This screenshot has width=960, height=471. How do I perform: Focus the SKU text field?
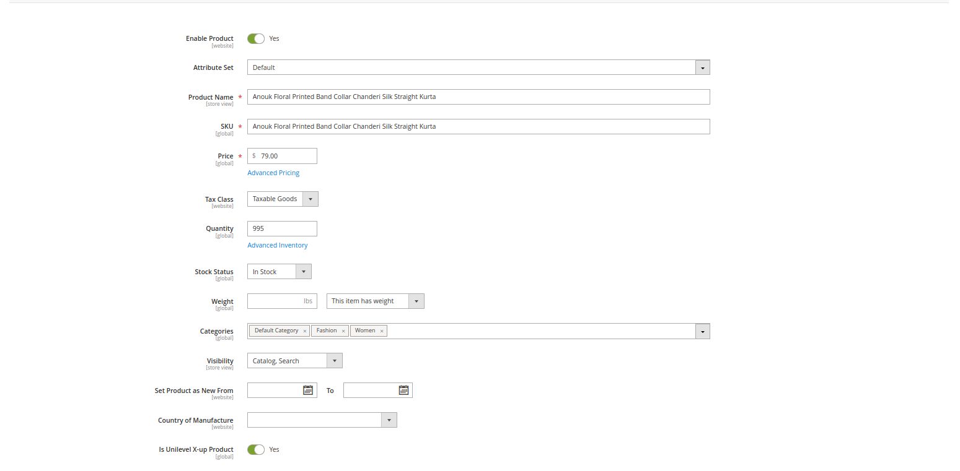[x=478, y=126]
